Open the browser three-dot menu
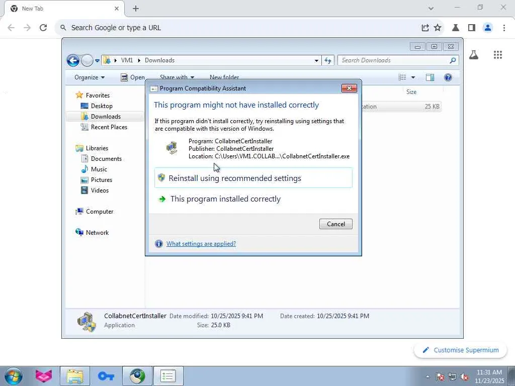 click(504, 28)
